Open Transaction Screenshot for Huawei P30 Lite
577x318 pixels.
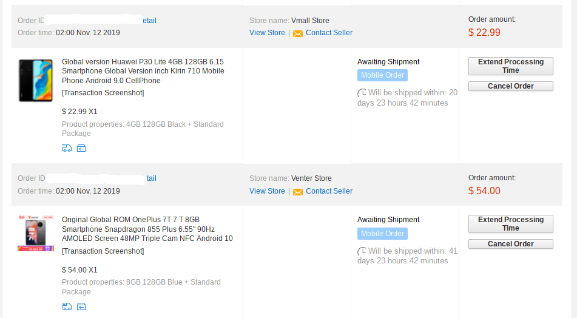(x=103, y=93)
